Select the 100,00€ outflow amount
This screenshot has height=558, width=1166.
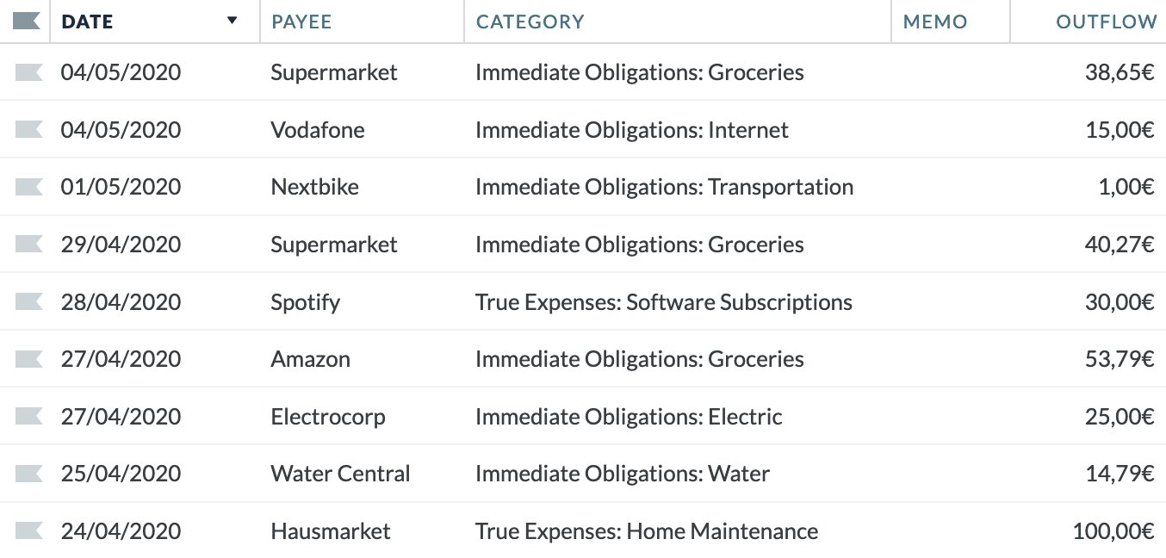click(x=1113, y=531)
